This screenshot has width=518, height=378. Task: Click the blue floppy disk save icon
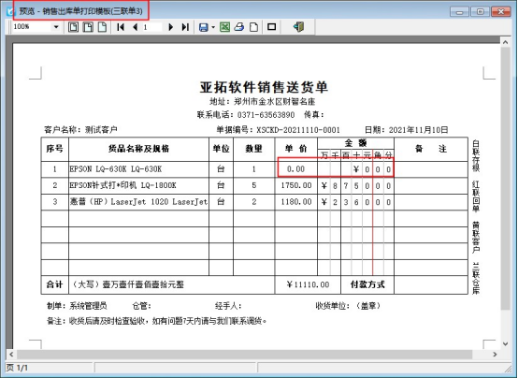pyautogui.click(x=204, y=27)
